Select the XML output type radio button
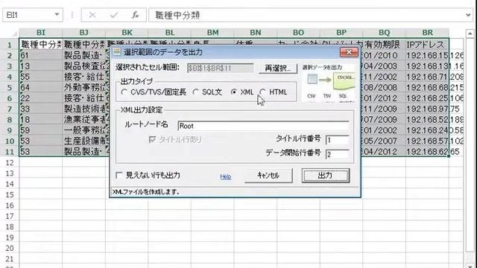This screenshot has width=477, height=268. [233, 92]
